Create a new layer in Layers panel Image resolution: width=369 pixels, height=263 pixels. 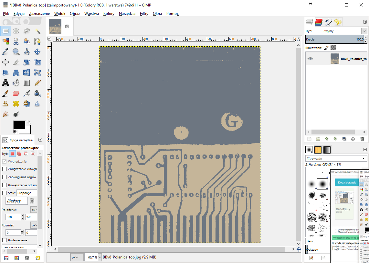309,139
